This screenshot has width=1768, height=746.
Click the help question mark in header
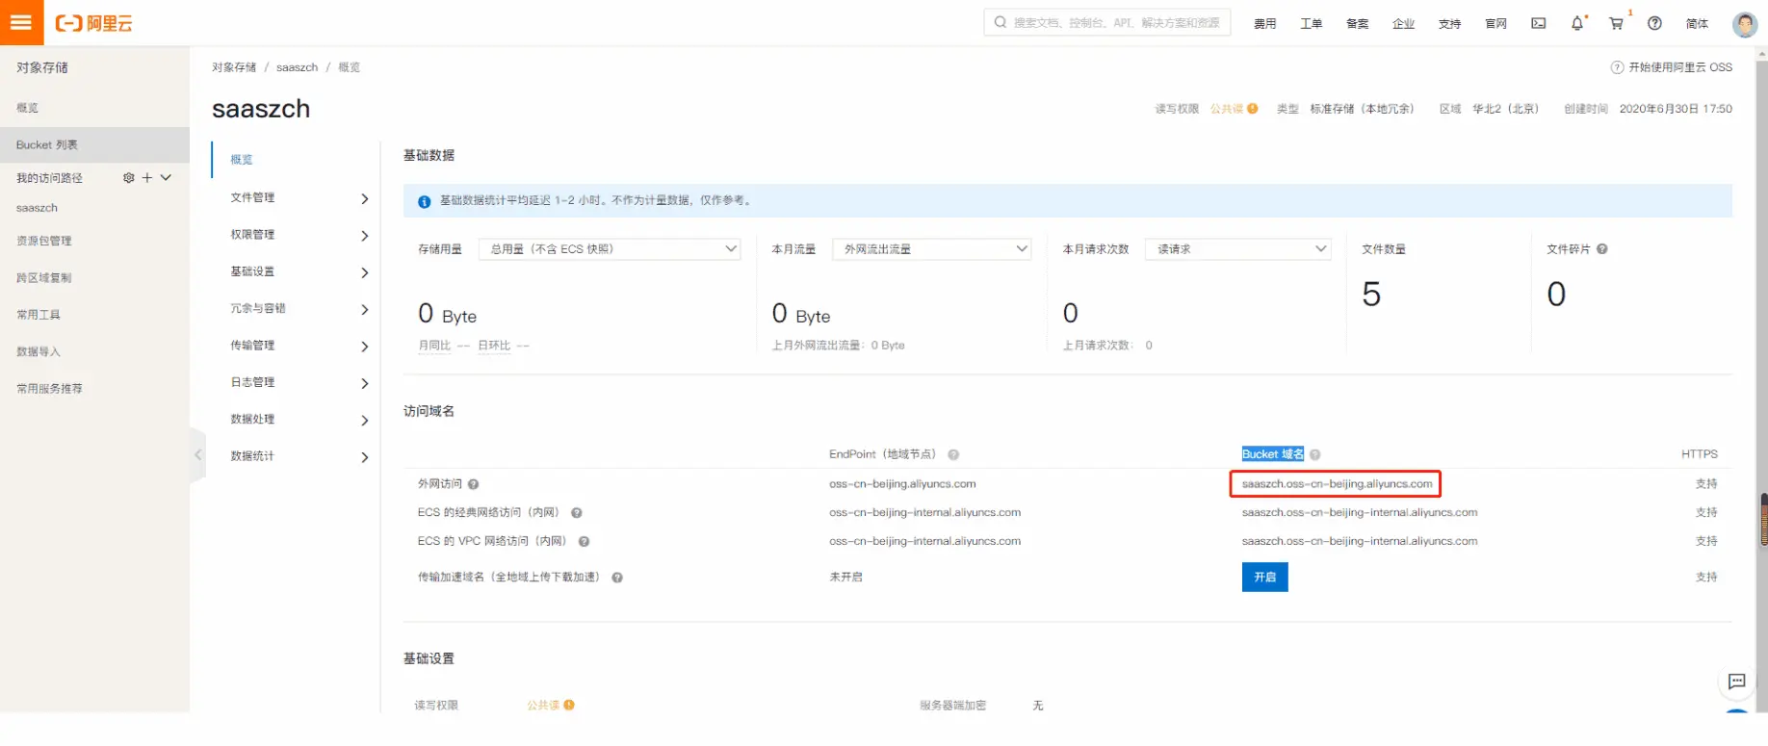tap(1654, 23)
